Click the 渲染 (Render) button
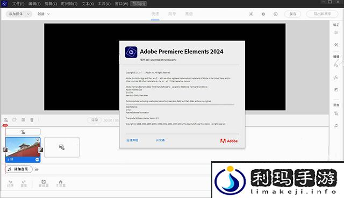The width and height of the screenshot is (344, 198). point(95,120)
